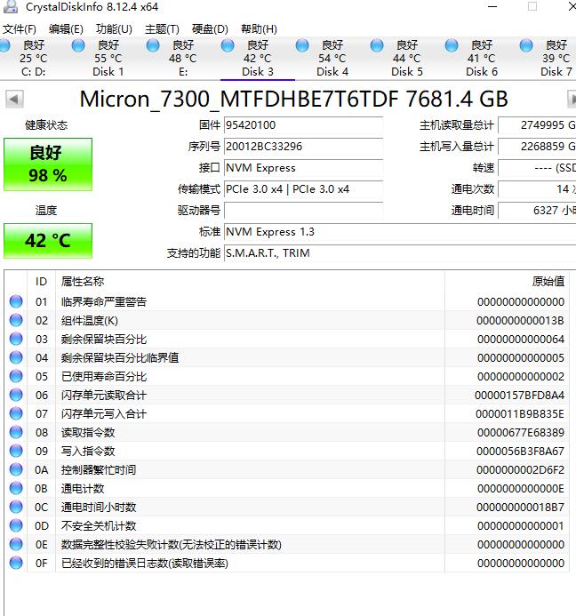576x616 pixels.
Task: Click the status orb for attribute 0E
Action: point(16,544)
